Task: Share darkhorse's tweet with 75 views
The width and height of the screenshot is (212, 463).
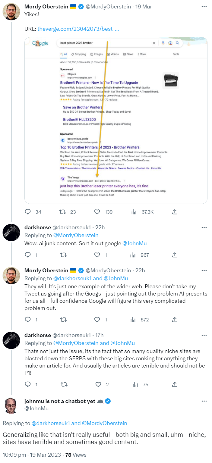Action: tap(174, 384)
